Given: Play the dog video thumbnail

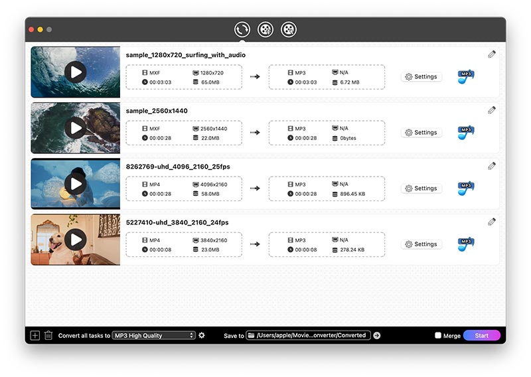Looking at the screenshot, I should click(76, 240).
